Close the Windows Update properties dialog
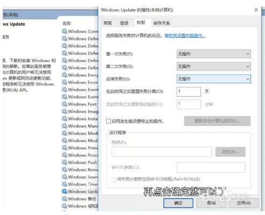 pyautogui.click(x=256, y=10)
